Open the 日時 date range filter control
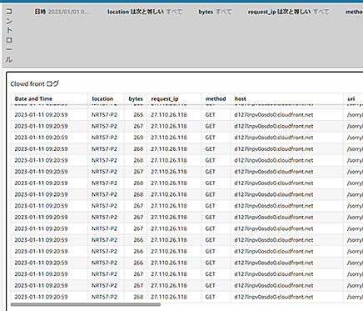 (x=62, y=12)
